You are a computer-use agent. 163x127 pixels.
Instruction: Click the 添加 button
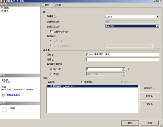pyautogui.click(x=149, y=88)
